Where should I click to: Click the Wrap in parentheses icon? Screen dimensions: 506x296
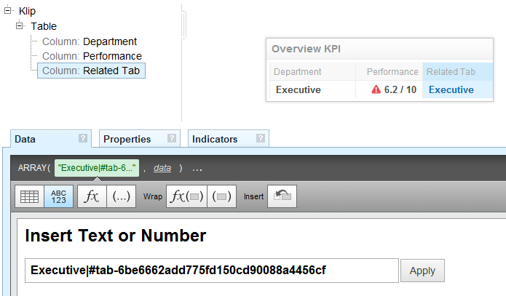pyautogui.click(x=222, y=196)
